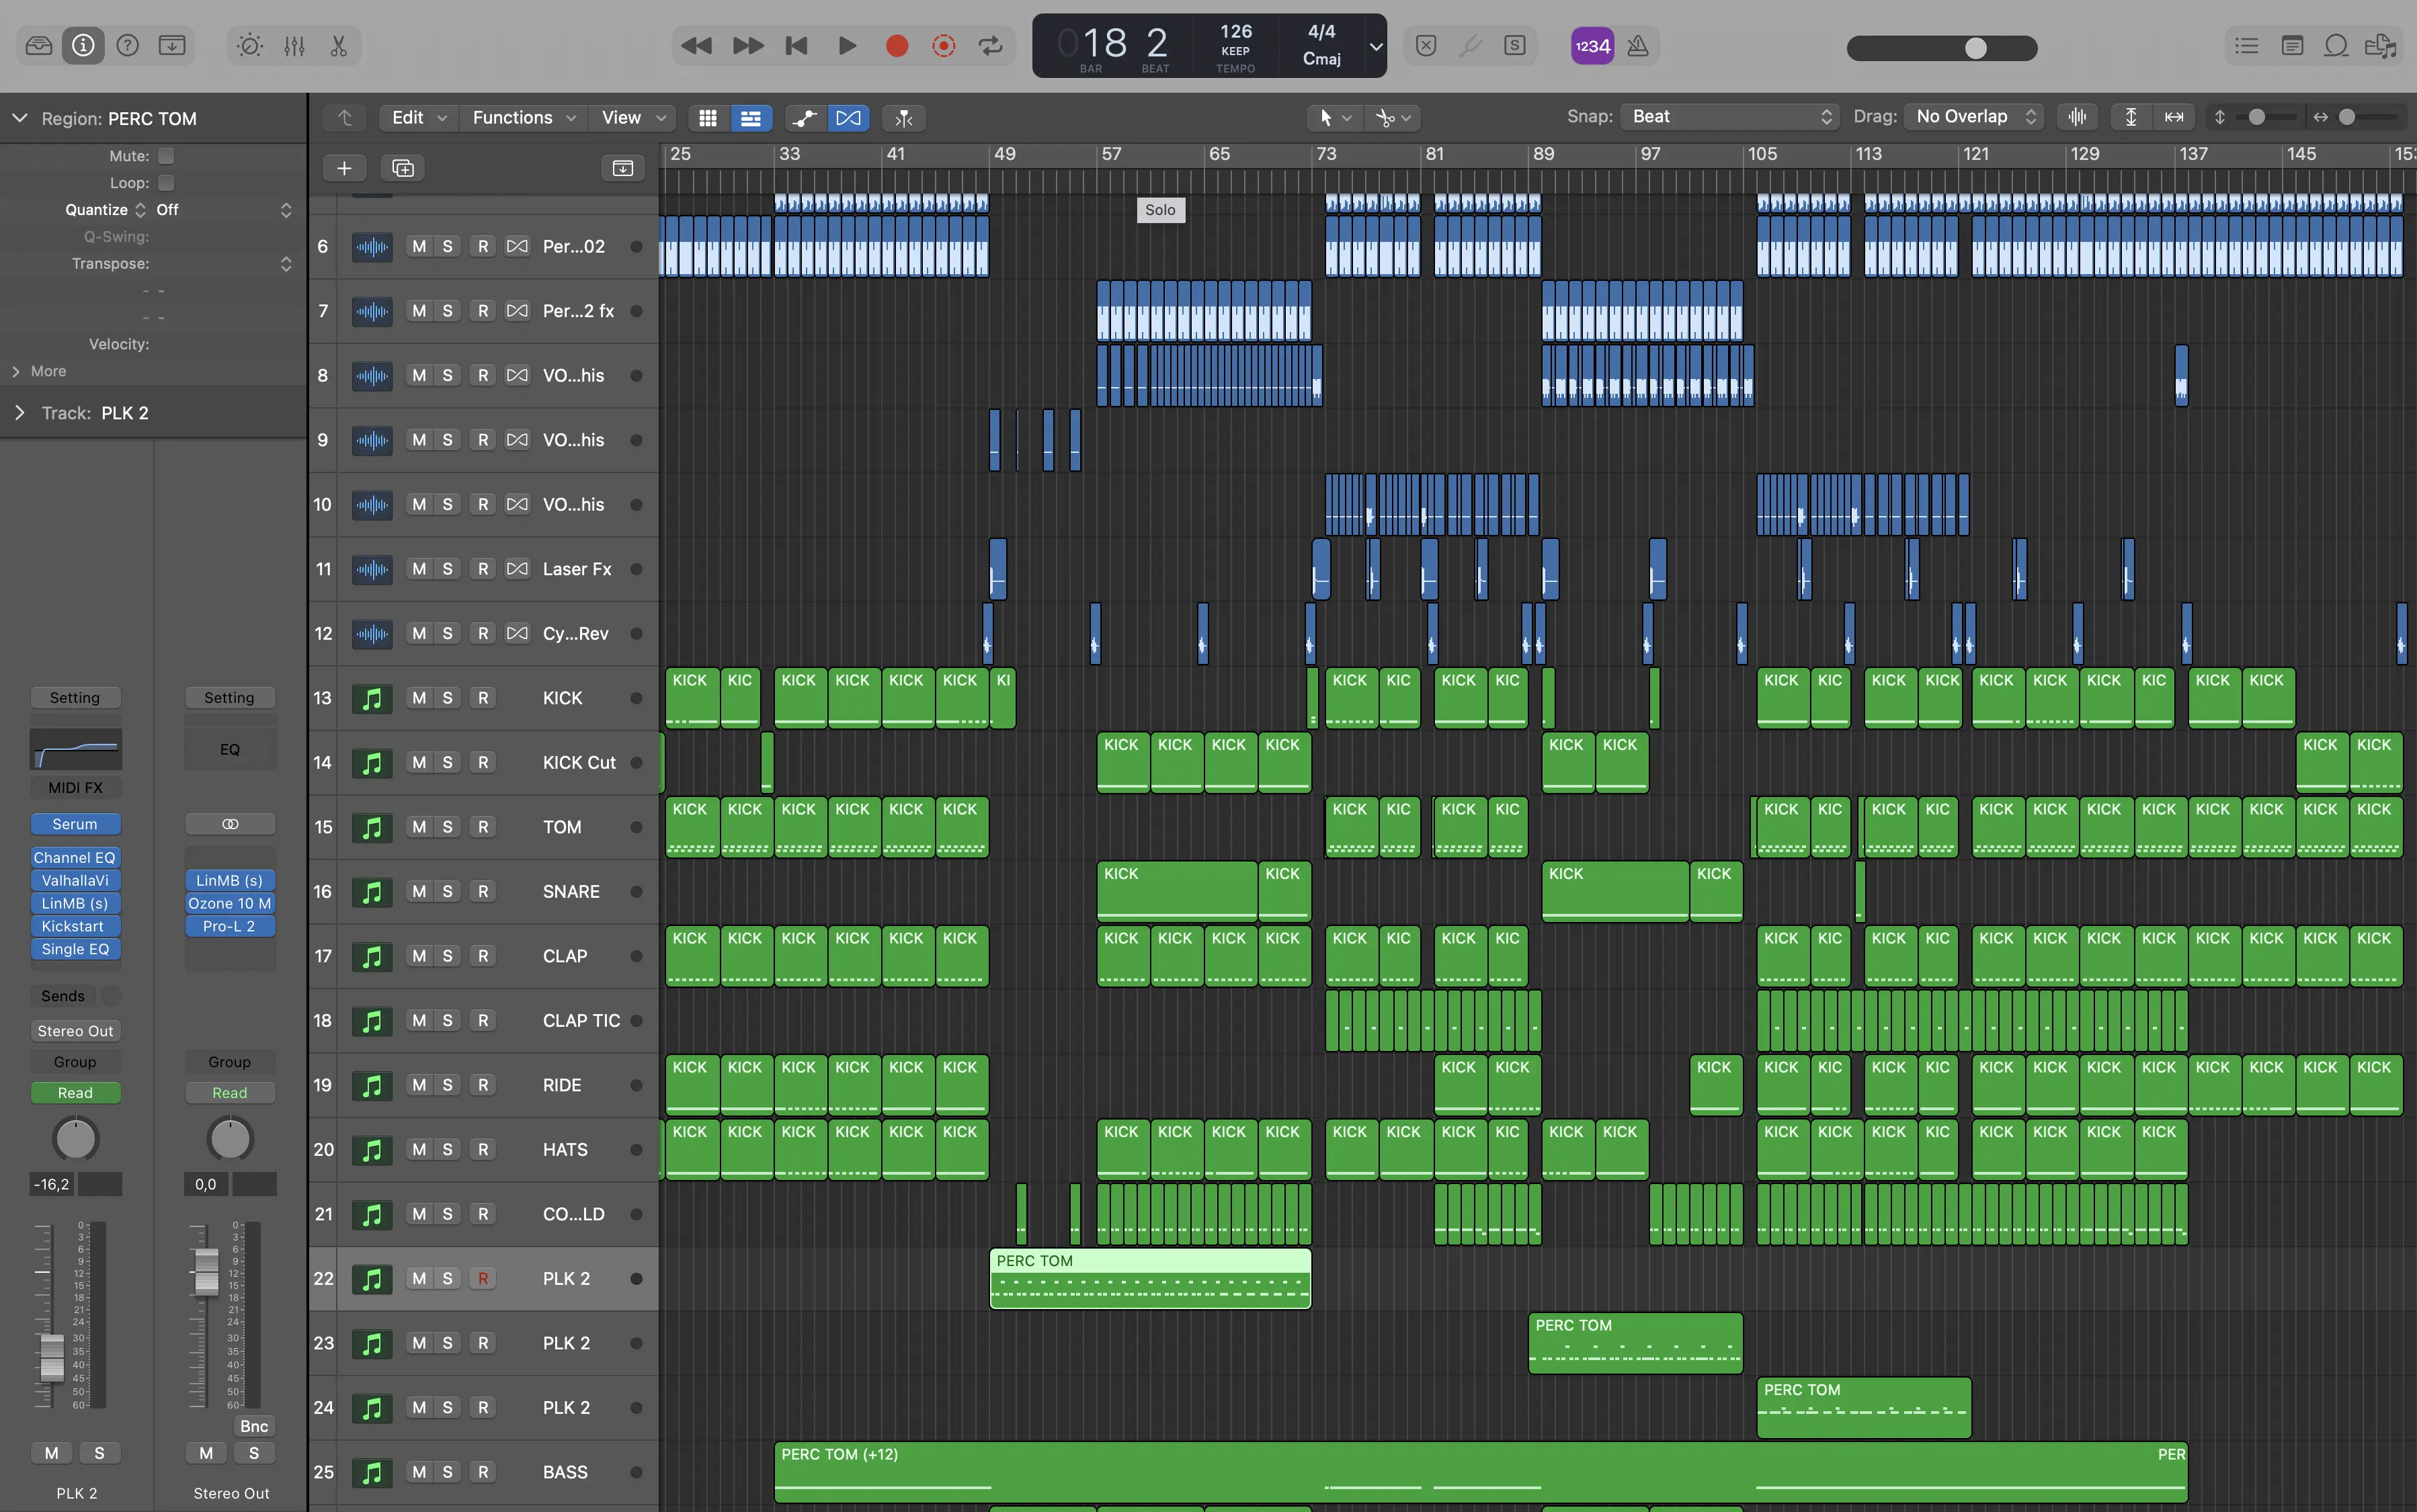Open the Mixer faders icon
Image resolution: width=2417 pixels, height=1512 pixels.
[x=294, y=45]
